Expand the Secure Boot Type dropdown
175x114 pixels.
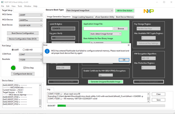point(90,10)
